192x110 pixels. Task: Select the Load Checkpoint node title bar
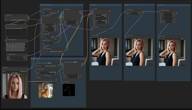pyautogui.click(x=16, y=15)
